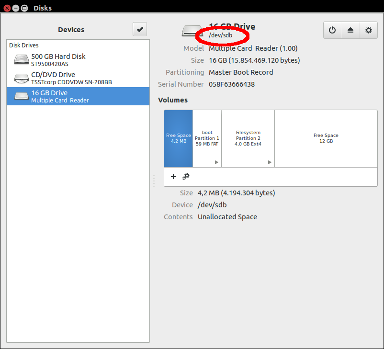Select the CD/DVD Drive TSSTcorp entry
The image size is (384, 349).
[x=78, y=78]
